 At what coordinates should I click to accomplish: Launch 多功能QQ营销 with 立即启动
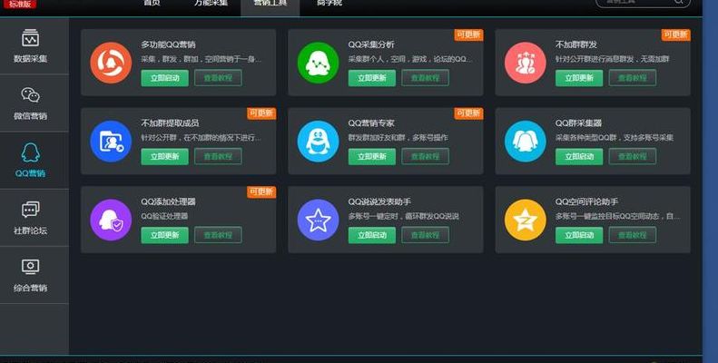(x=164, y=78)
